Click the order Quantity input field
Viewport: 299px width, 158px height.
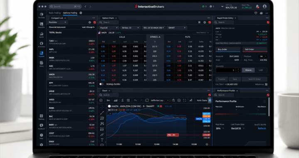(226, 70)
